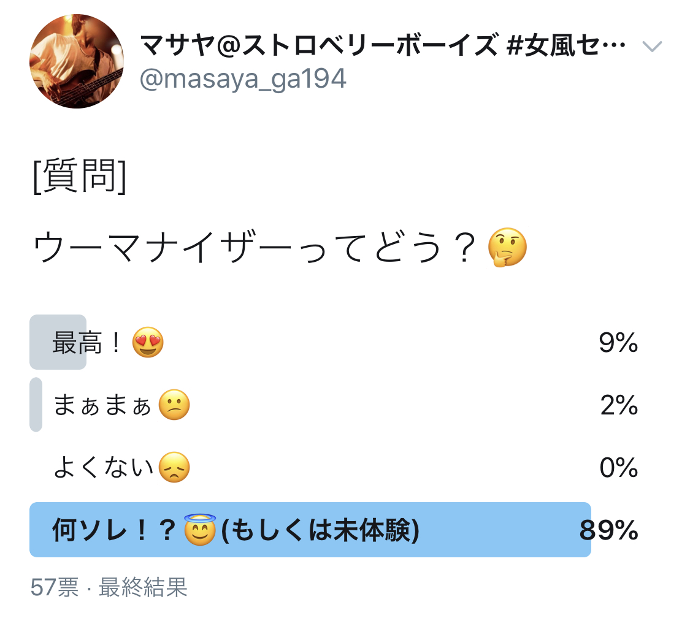Screen dimensions: 690x618
Task: Click the 9% result label
Action: 618,343
